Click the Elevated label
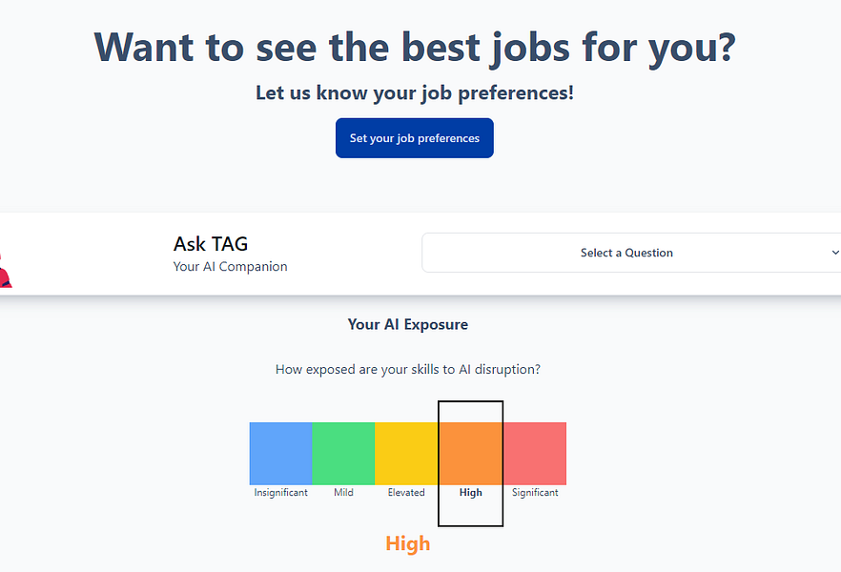This screenshot has width=841, height=572. [406, 492]
